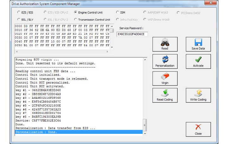
Task: Click inside the Service Password field
Action: tap(132, 34)
